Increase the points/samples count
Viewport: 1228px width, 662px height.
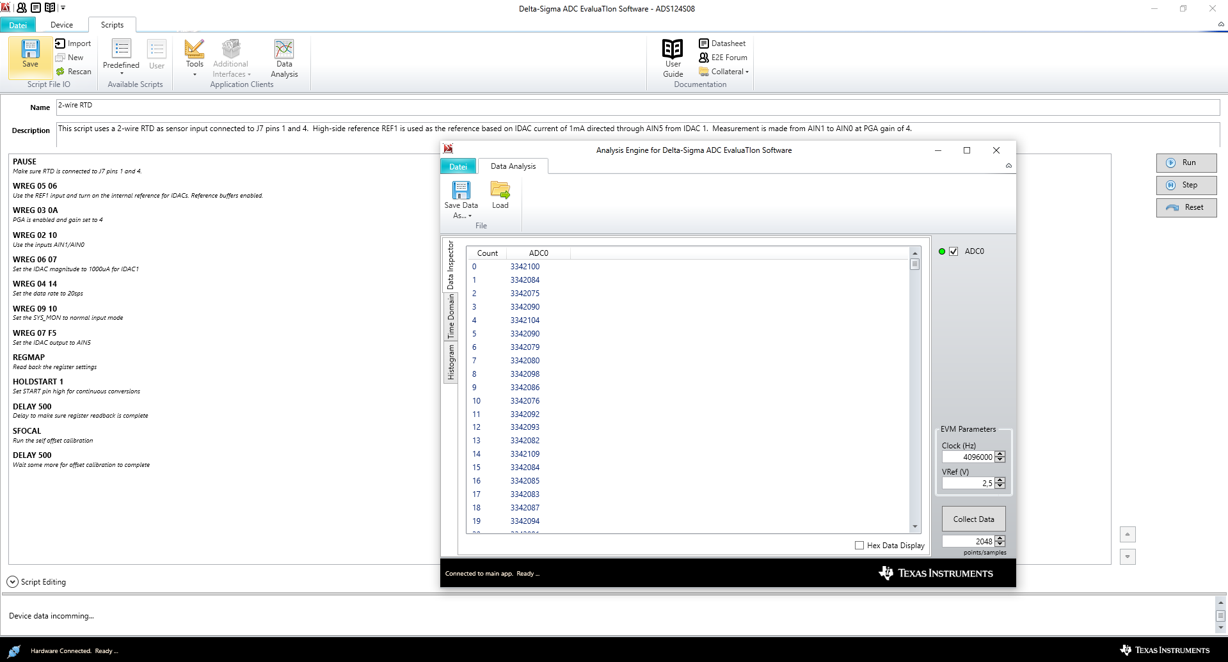point(1000,539)
